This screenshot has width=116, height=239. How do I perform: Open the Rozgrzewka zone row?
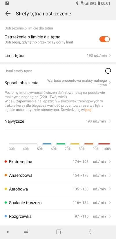pos(58,216)
